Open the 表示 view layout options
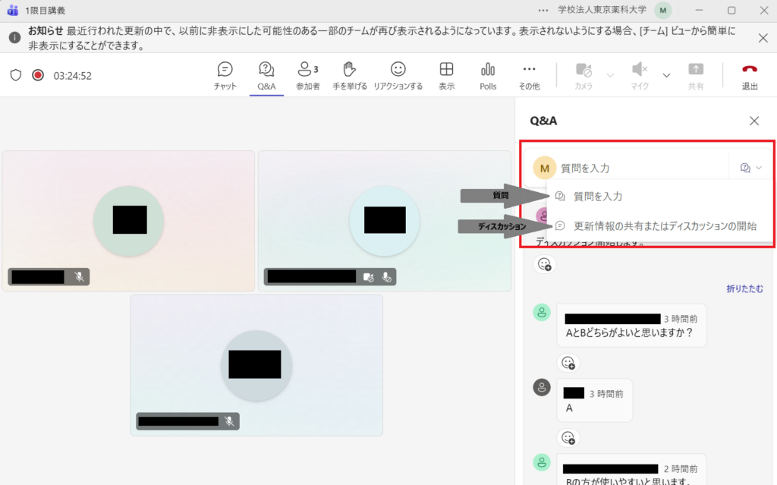Screen dimensions: 777x485 [446, 76]
